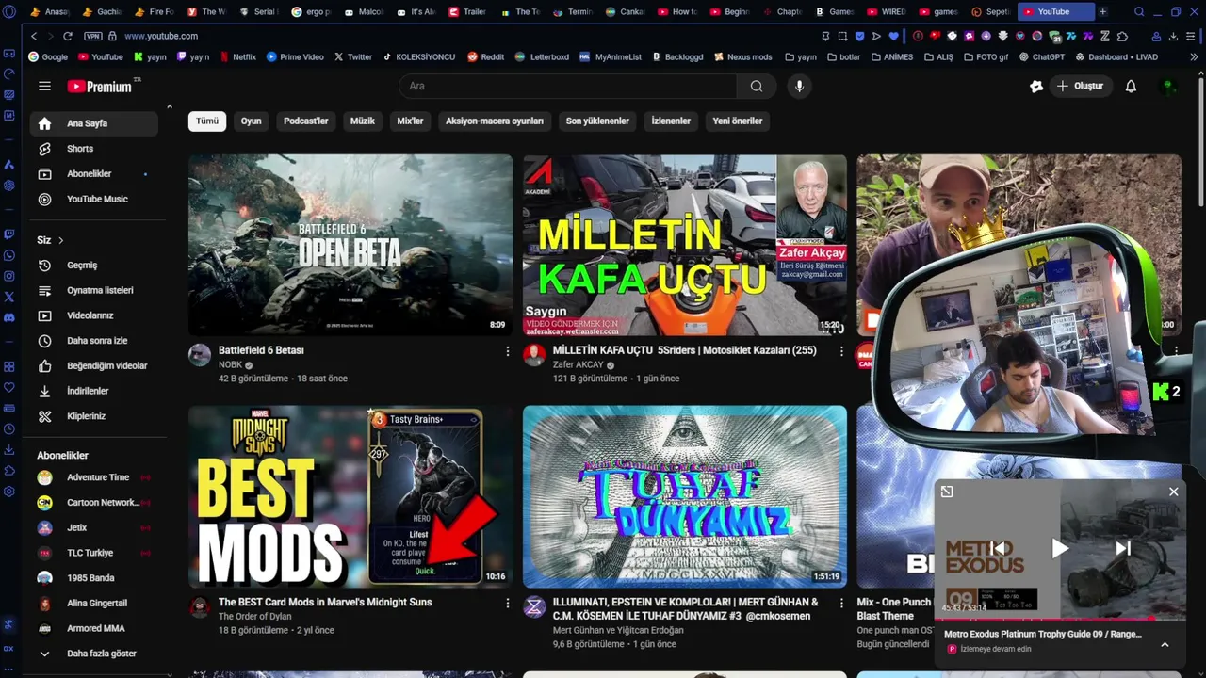This screenshot has width=1206, height=678.
Task: Open Battlefield 6 Open Beta thumbnail
Action: (x=350, y=245)
